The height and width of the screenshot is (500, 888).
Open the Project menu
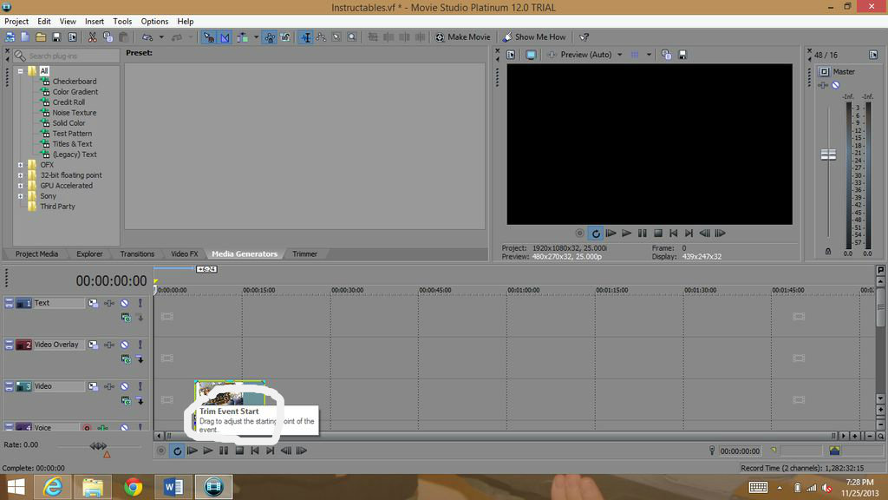click(16, 22)
